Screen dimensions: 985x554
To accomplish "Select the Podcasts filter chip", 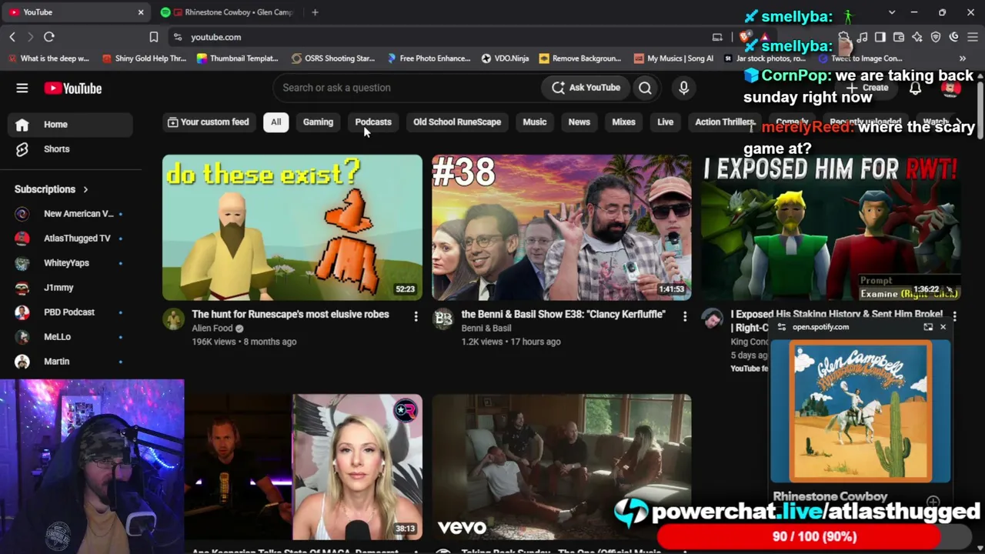I will (373, 122).
